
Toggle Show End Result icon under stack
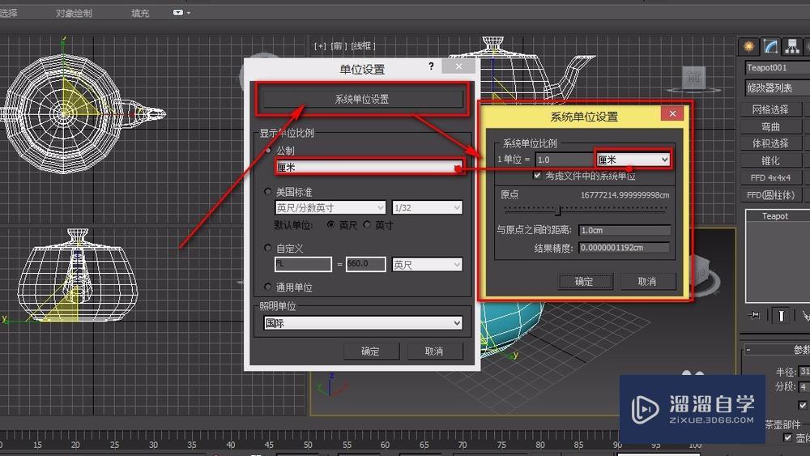coord(781,315)
